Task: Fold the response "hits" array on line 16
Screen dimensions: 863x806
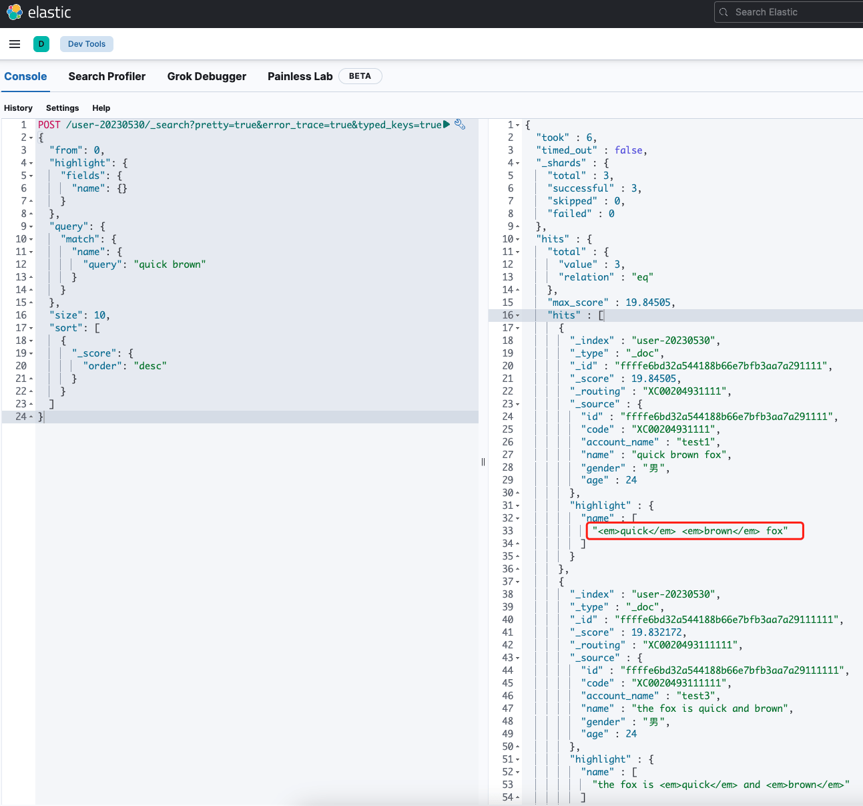Action: click(x=518, y=315)
